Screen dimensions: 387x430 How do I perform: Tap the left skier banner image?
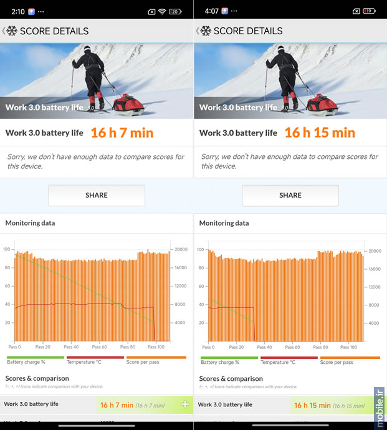97,81
